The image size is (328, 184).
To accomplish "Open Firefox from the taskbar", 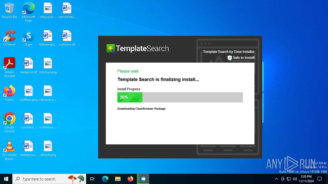I will 130,179.
